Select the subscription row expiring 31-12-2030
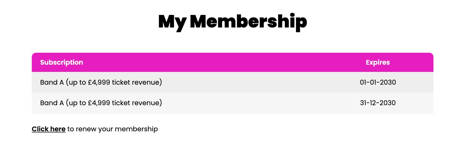The image size is (453, 146). (x=223, y=103)
